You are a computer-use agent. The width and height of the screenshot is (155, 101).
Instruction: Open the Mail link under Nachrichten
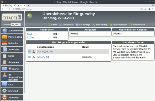tap(30, 34)
